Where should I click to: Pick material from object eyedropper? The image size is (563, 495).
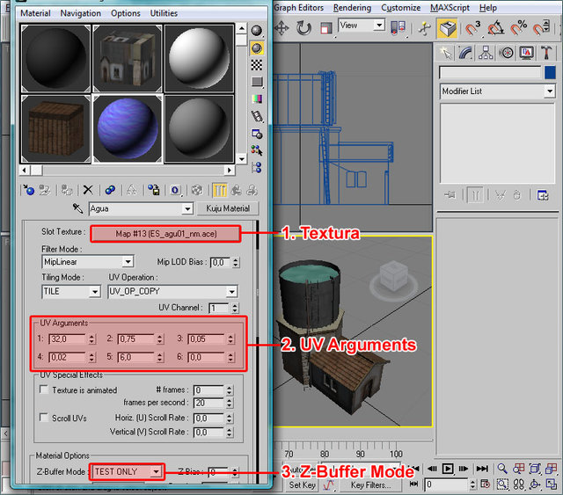point(79,209)
